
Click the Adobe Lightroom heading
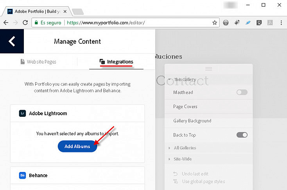point(48,113)
